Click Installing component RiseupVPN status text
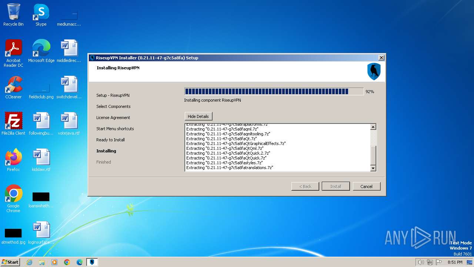The height and width of the screenshot is (267, 474). 213,100
